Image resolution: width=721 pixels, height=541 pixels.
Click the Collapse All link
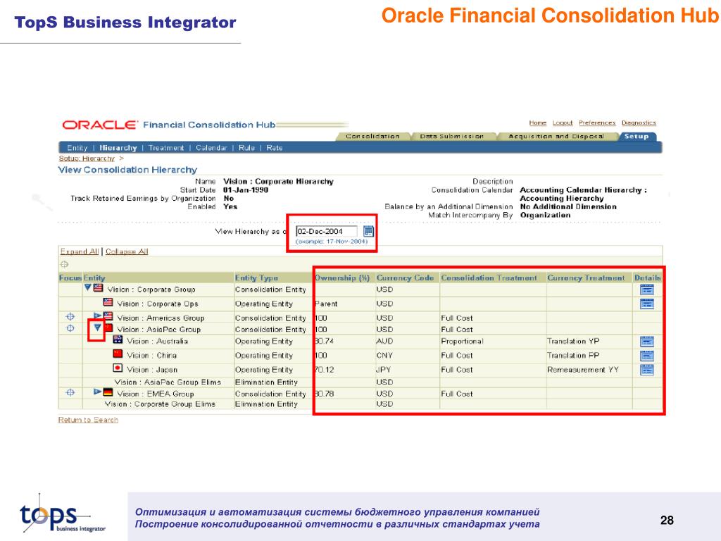coord(127,251)
